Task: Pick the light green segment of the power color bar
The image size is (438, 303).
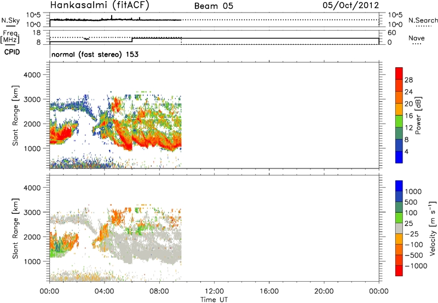Action: (x=399, y=121)
